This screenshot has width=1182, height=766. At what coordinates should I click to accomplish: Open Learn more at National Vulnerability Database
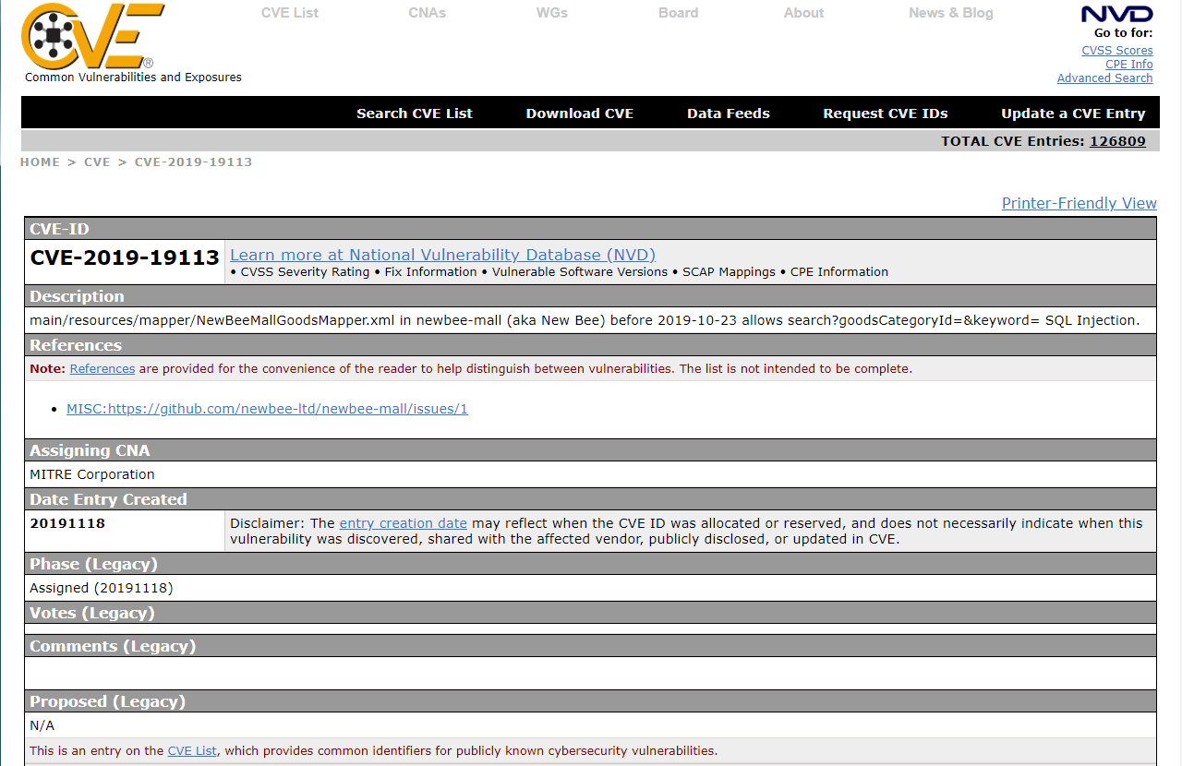coord(443,255)
